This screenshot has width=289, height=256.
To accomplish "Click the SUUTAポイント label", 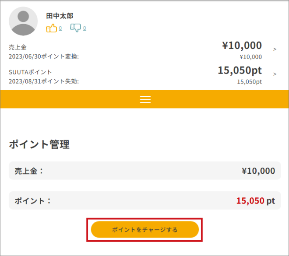I will point(30,72).
